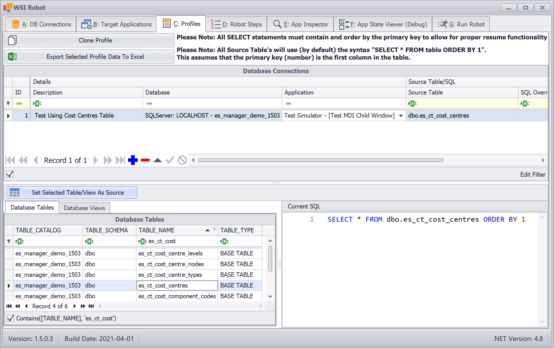The height and width of the screenshot is (348, 554).
Task: Click Edit Filter link
Action: (x=533, y=174)
